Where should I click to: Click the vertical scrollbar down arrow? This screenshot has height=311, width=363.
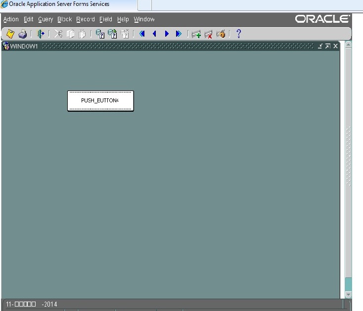[x=348, y=294]
